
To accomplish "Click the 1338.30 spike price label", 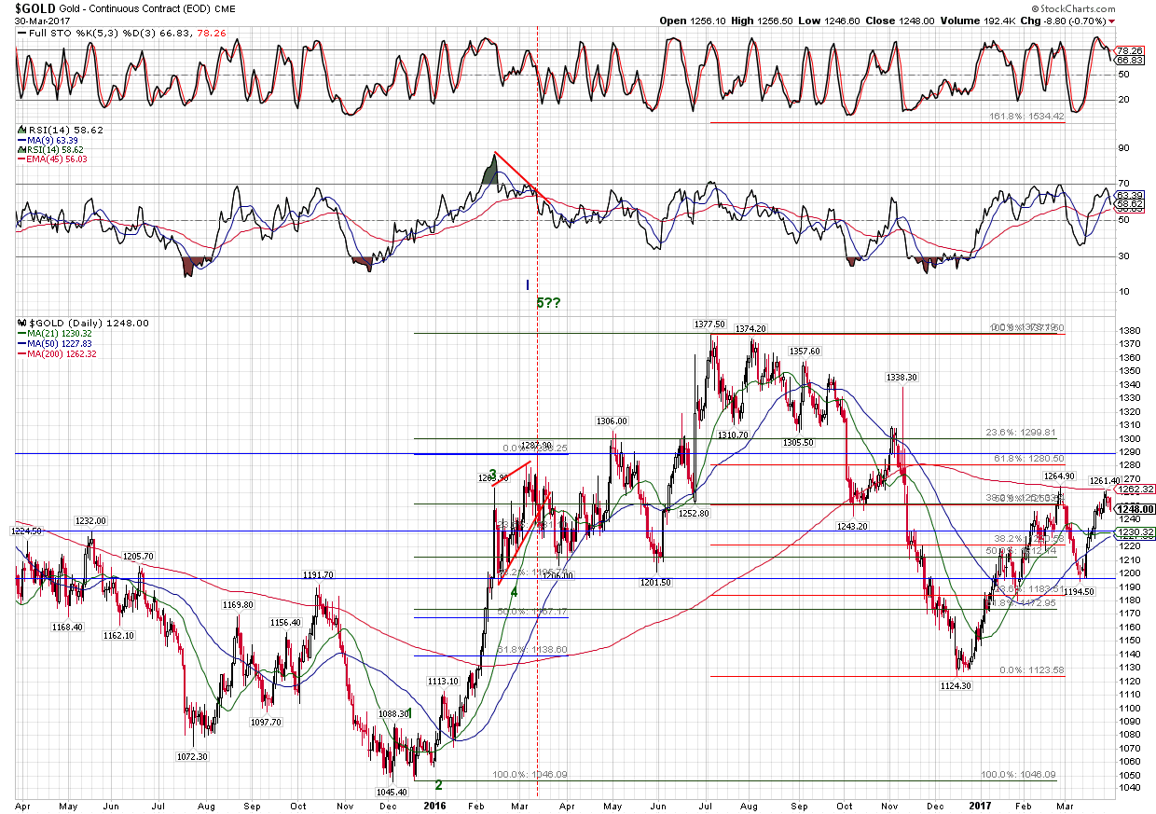I will (x=901, y=378).
